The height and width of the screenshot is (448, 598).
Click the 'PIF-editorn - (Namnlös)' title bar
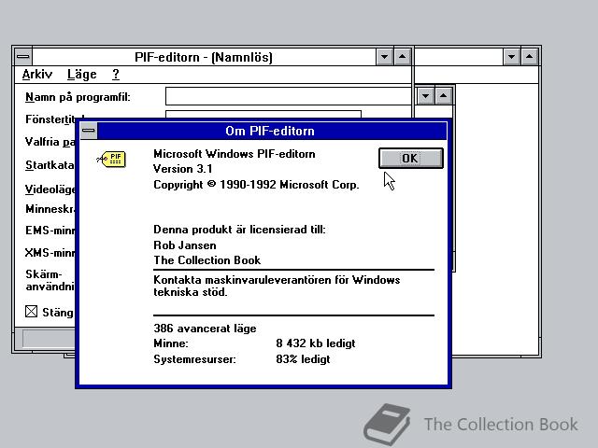pos(204,57)
